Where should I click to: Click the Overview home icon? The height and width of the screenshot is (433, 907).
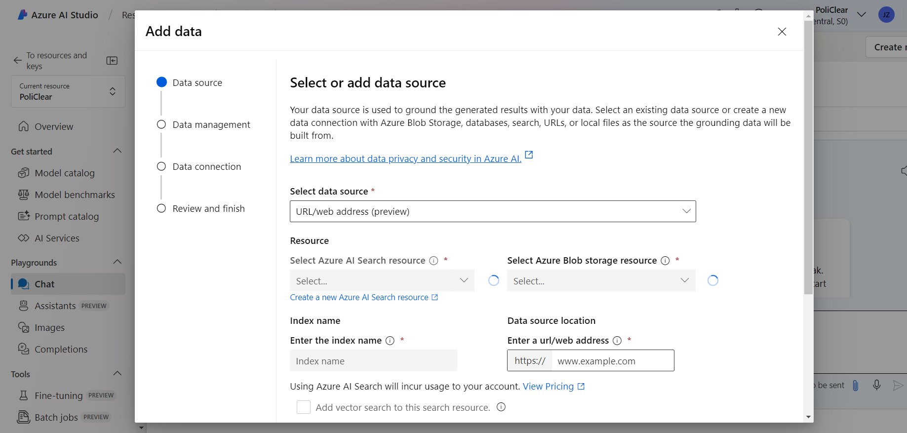coord(23,126)
